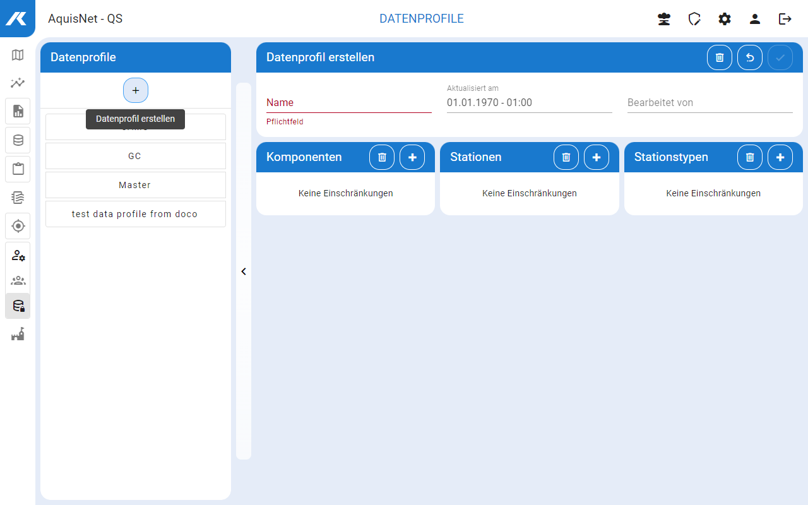This screenshot has width=808, height=505.
Task: Add a new Stationstypen restriction
Action: pos(780,157)
